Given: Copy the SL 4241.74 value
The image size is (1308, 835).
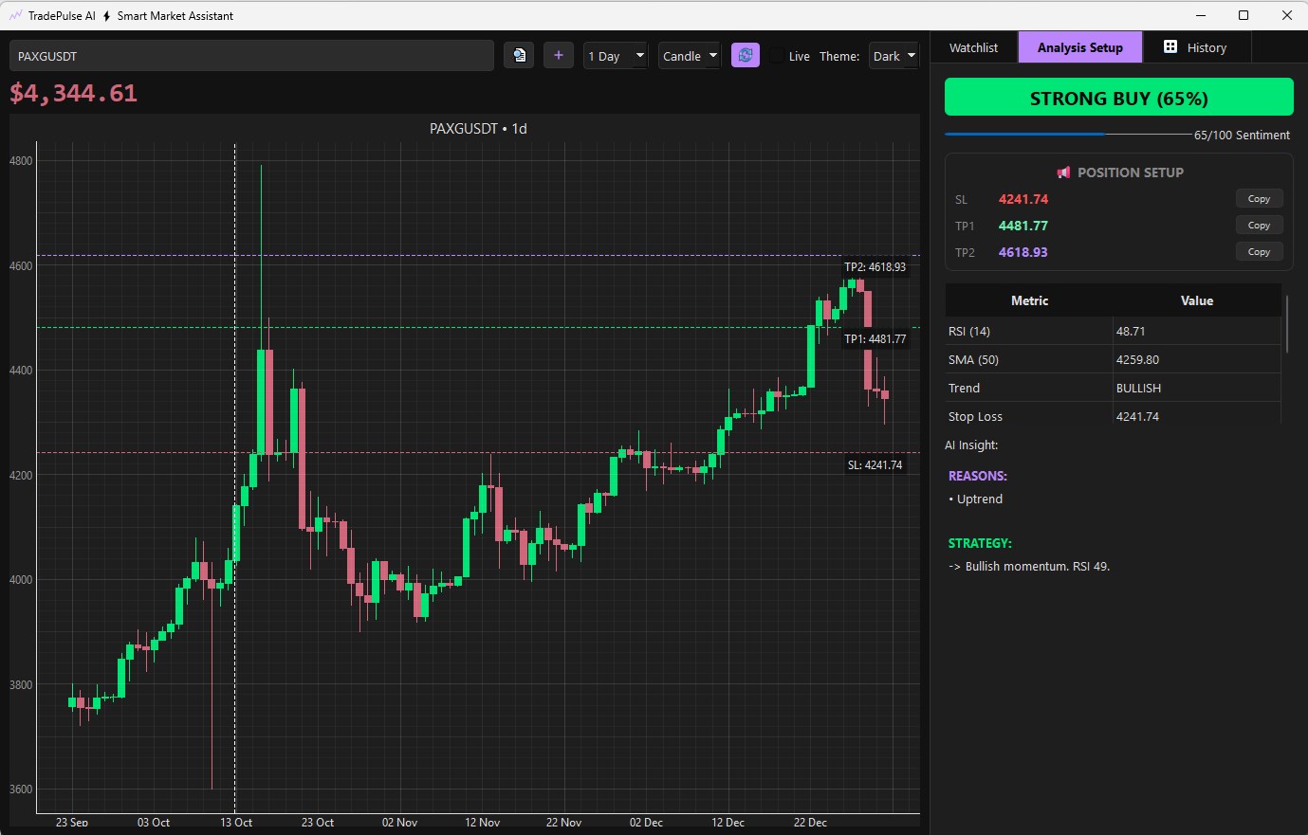Looking at the screenshot, I should coord(1260,198).
